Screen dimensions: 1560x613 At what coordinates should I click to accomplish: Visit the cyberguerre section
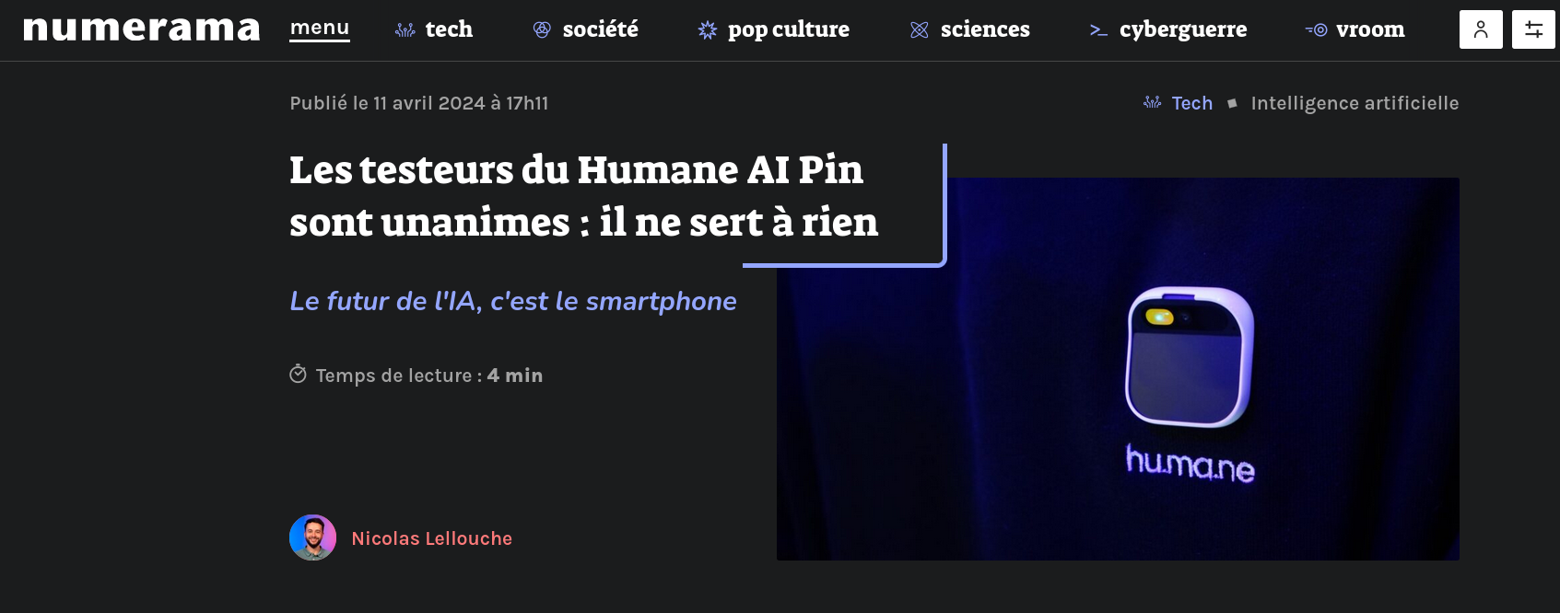1183,30
